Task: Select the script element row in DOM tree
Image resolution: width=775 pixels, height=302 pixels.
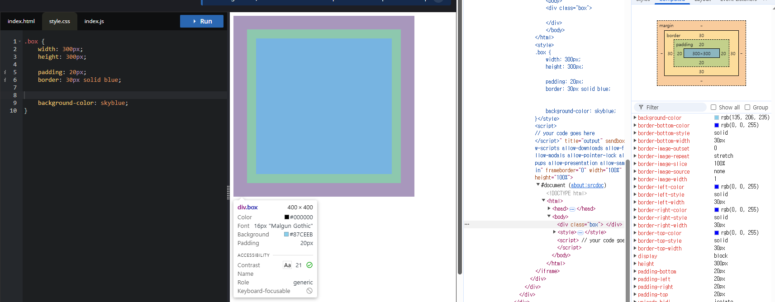Action: (590, 241)
